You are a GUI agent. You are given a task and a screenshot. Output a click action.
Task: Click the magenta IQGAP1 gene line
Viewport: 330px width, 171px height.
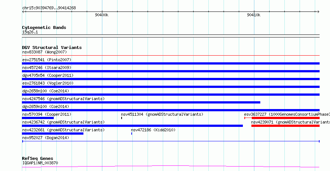point(171,167)
